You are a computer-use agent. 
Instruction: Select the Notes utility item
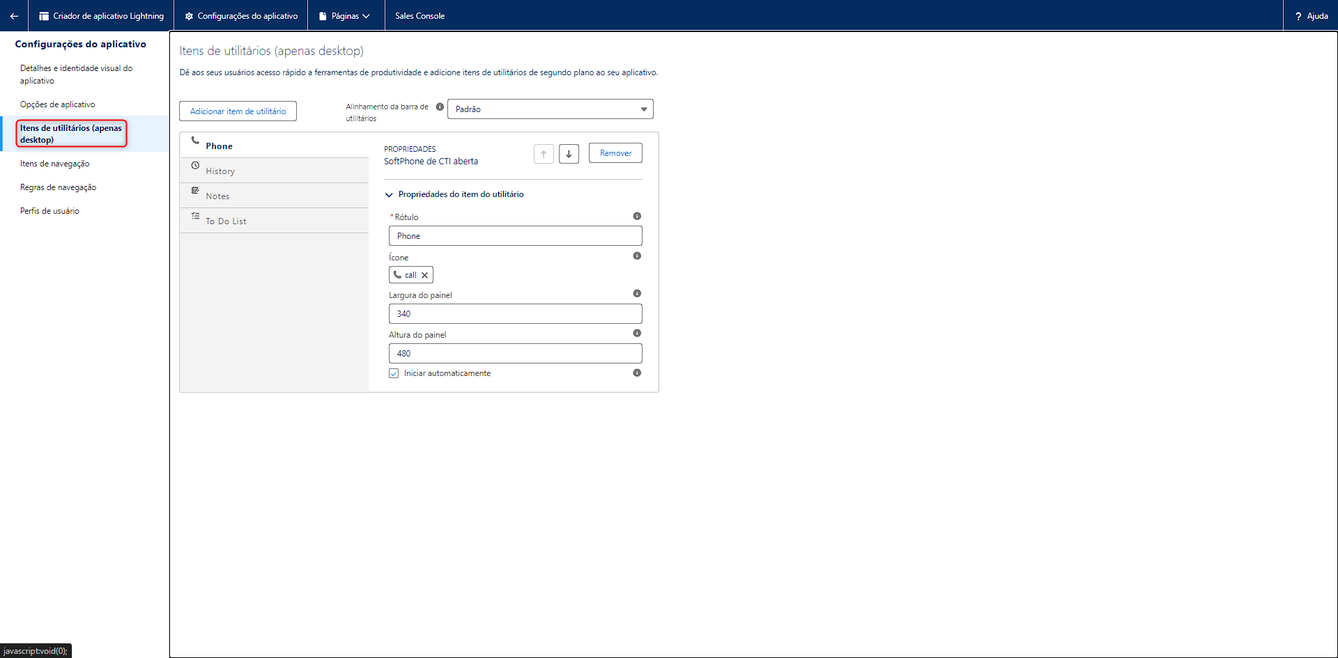pos(274,196)
